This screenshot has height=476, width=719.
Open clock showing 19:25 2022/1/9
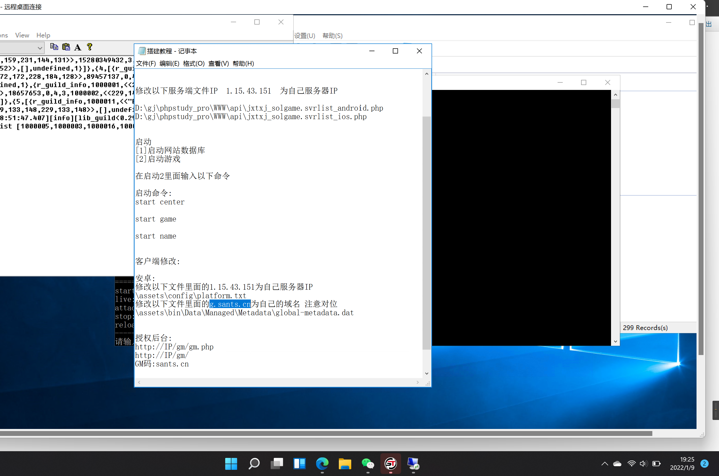coord(682,464)
